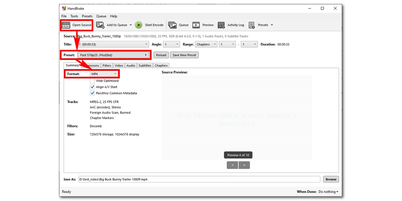Image resolution: width=402 pixels, height=201 pixels.
Task: Open the Queue via its icon
Action: tap(172, 25)
